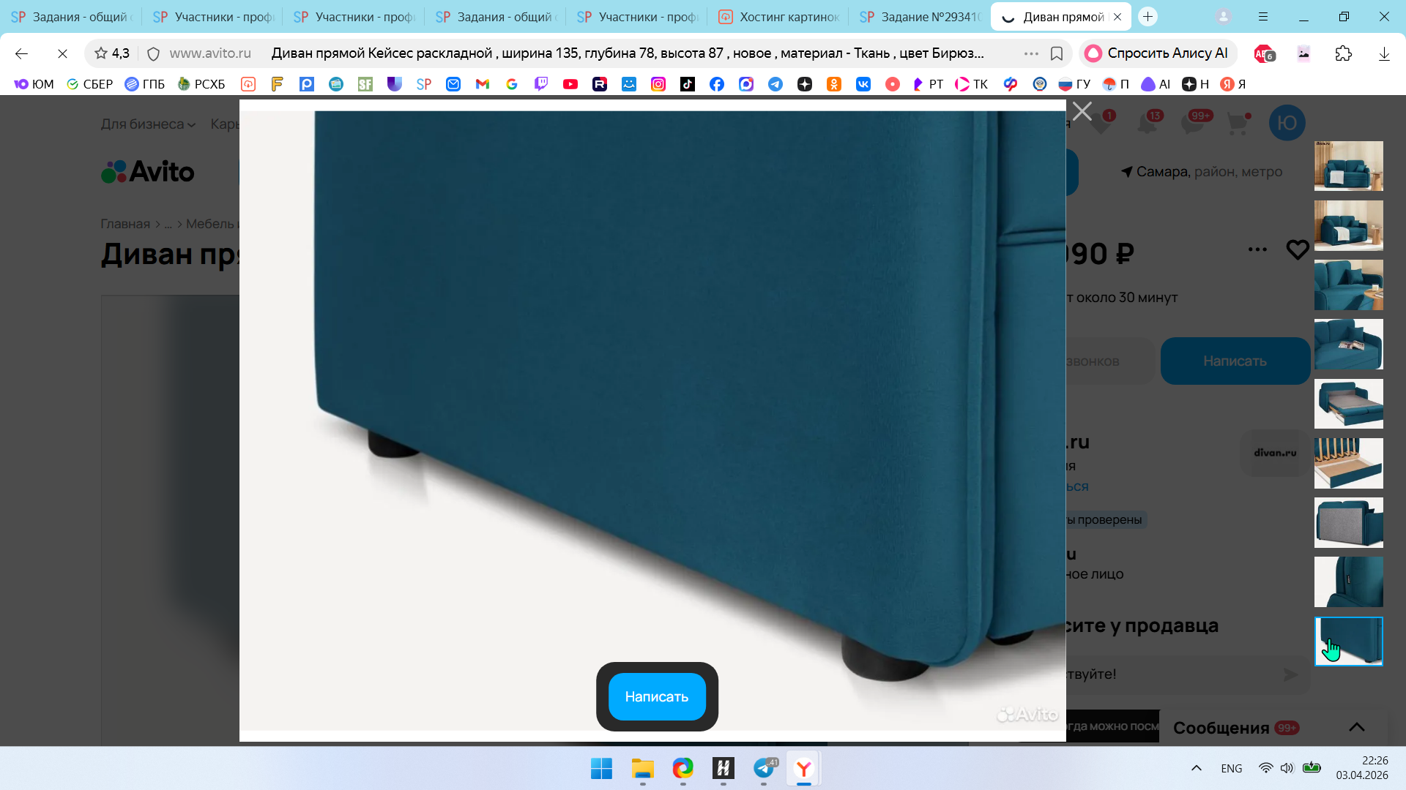This screenshot has width=1406, height=790.
Task: Select the first sofa thumbnail
Action: (x=1348, y=166)
